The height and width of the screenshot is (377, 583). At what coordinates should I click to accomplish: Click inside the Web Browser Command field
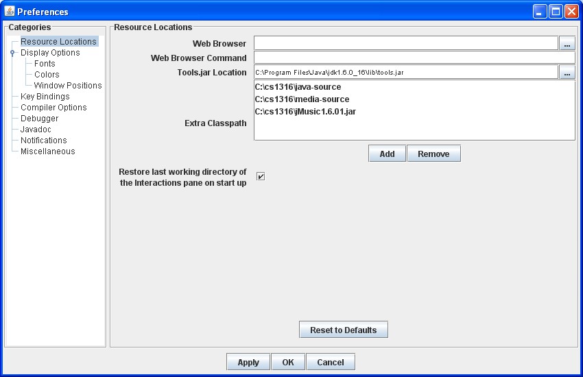pos(414,58)
